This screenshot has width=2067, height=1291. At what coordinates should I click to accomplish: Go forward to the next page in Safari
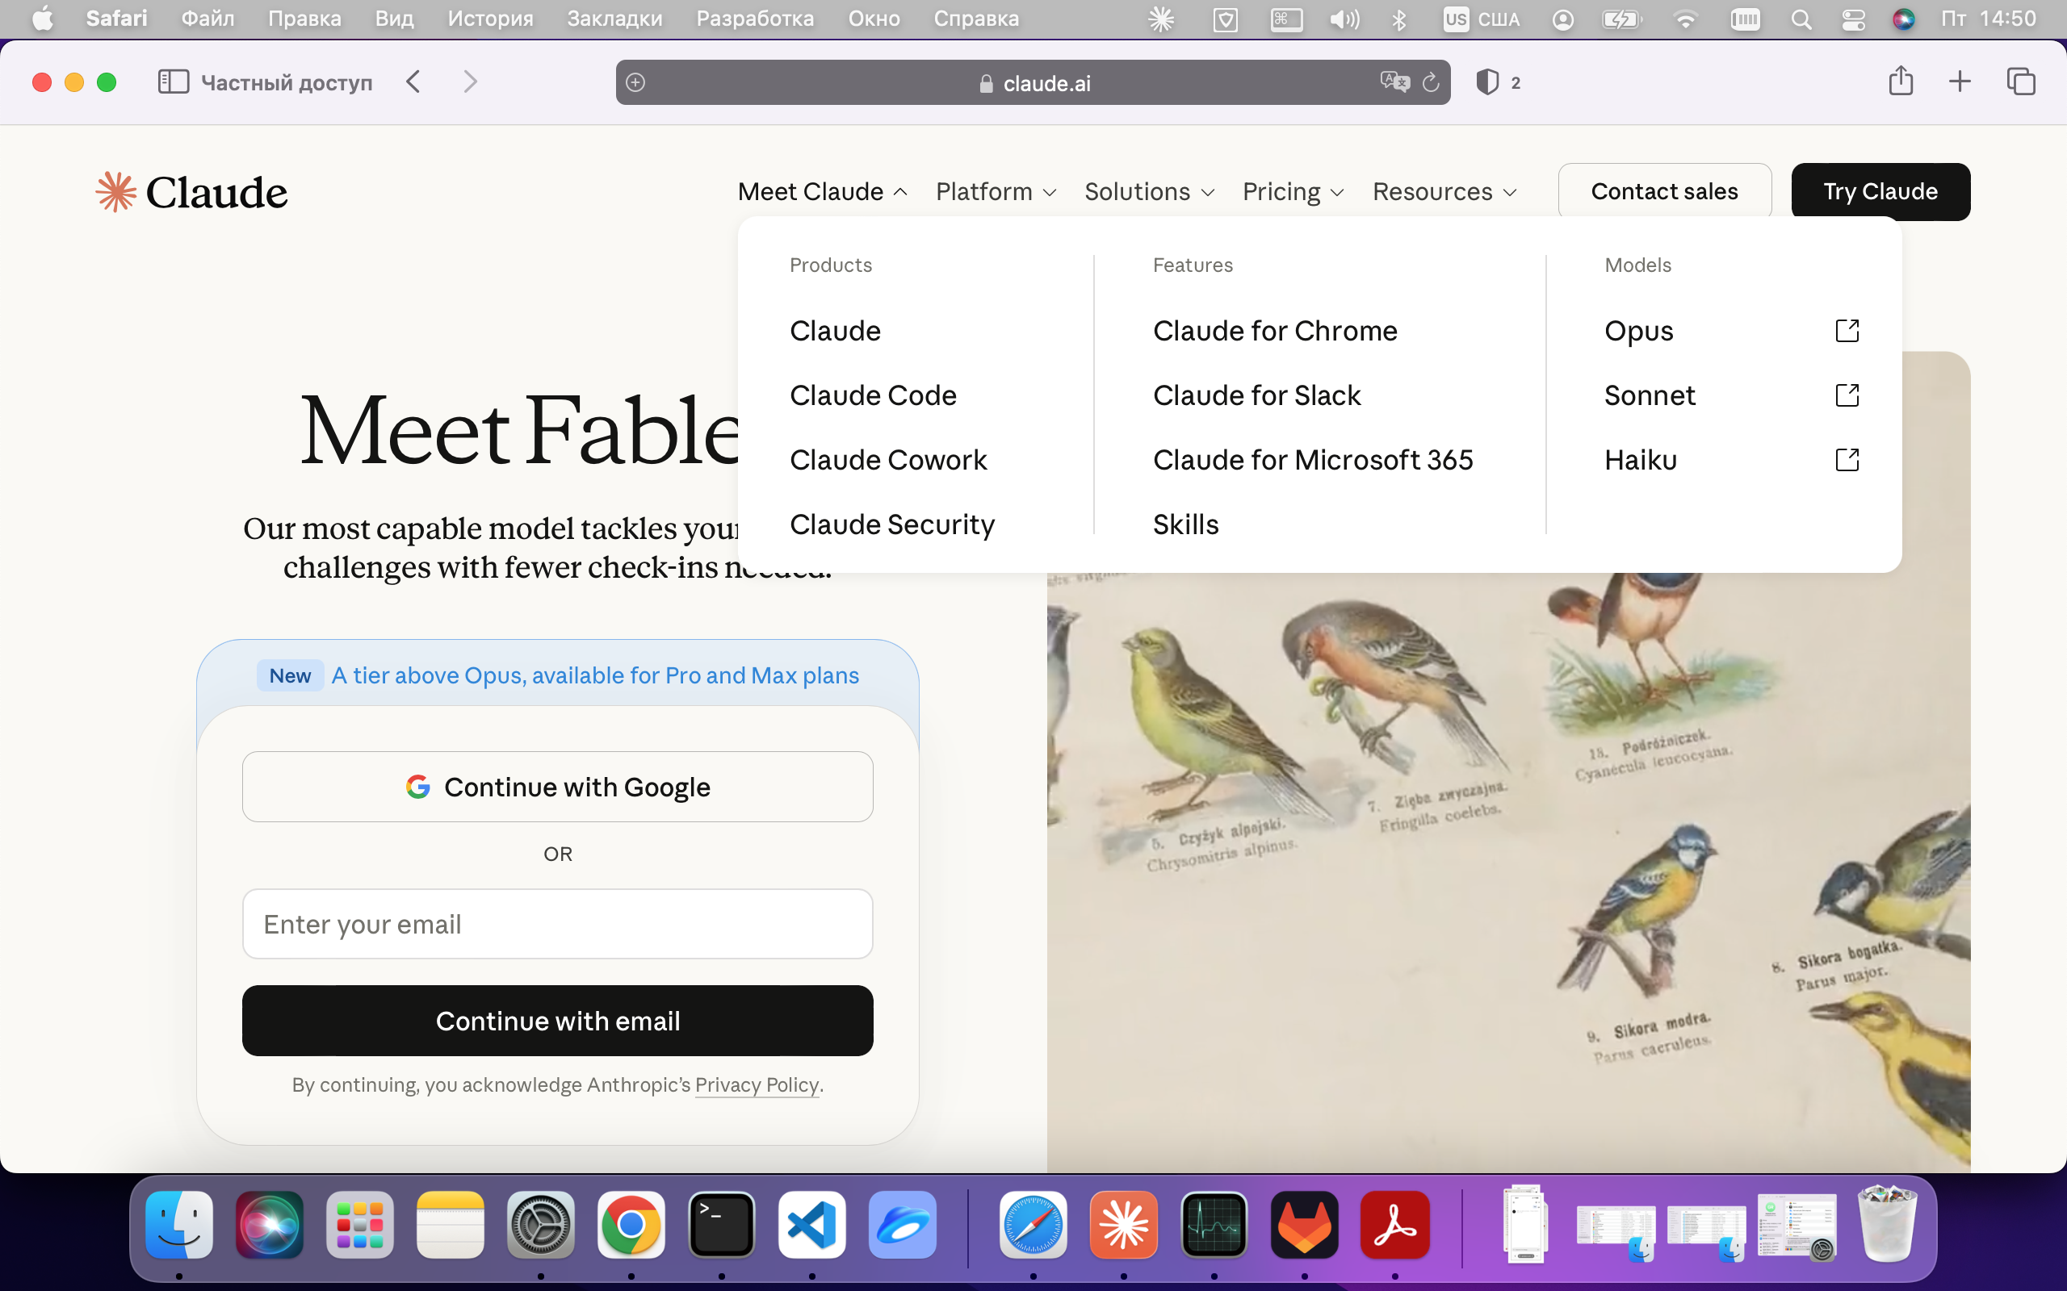470,82
